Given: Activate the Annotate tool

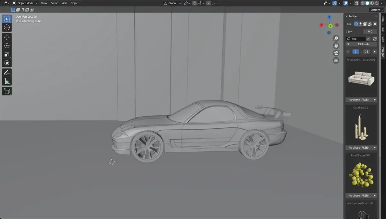Looking at the screenshot, I should pyautogui.click(x=7, y=73).
